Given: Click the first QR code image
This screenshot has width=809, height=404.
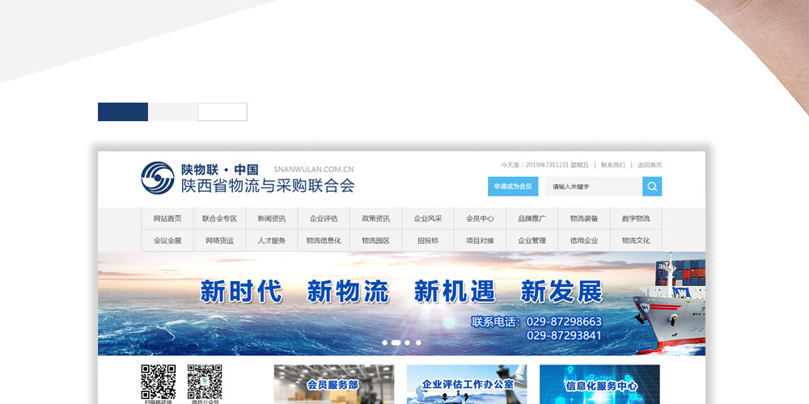Looking at the screenshot, I should [x=159, y=382].
